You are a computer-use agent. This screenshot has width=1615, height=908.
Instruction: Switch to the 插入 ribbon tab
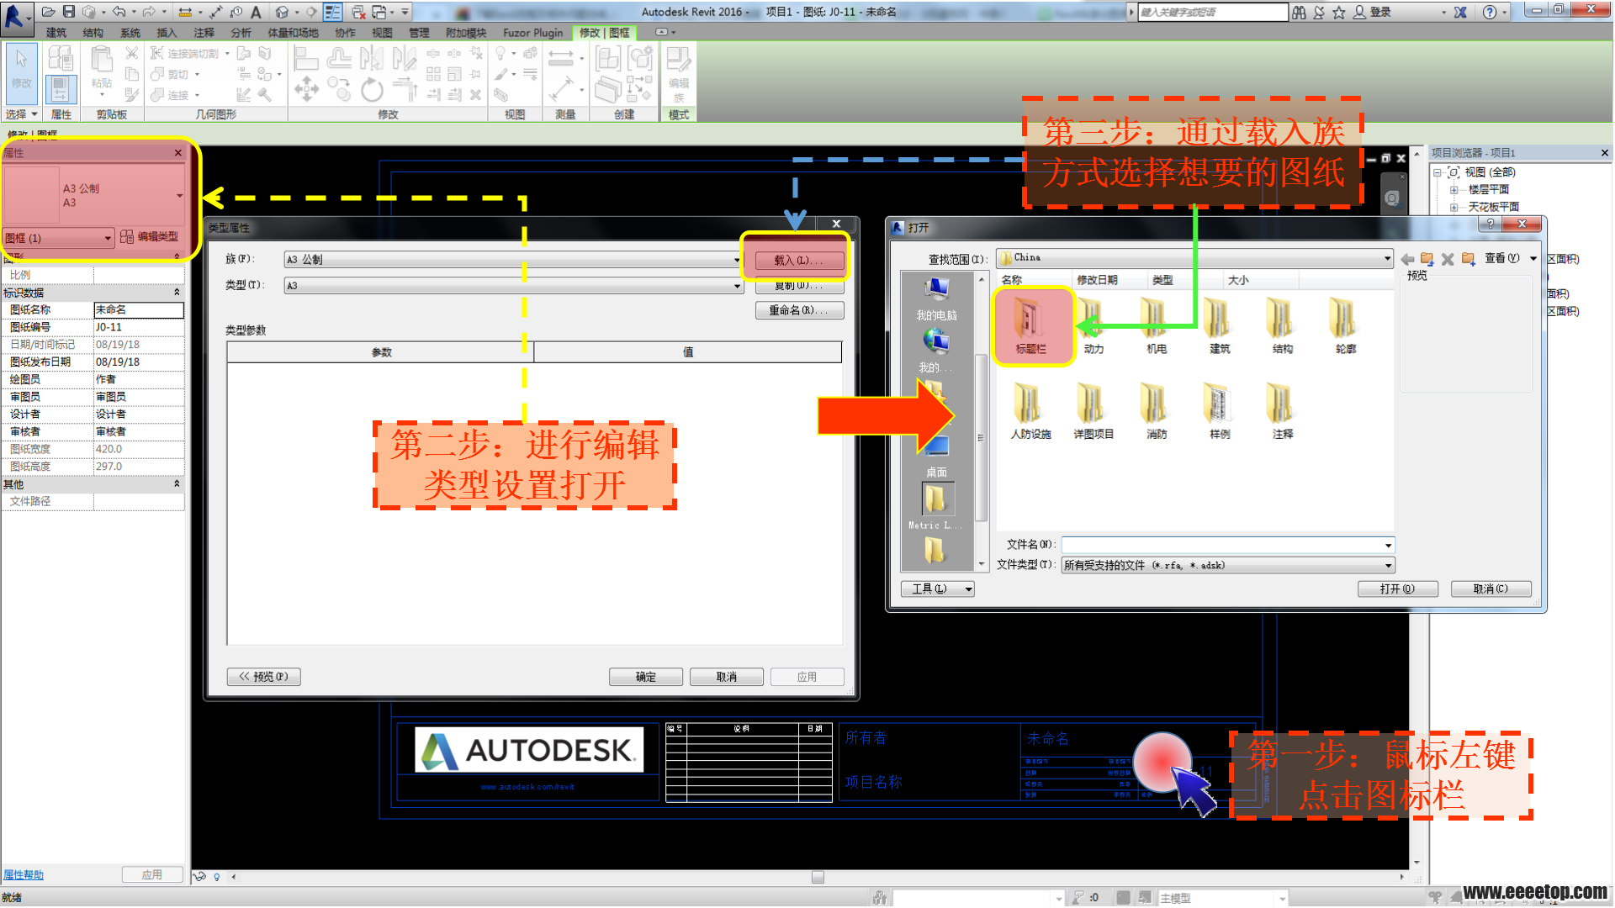[x=167, y=33]
